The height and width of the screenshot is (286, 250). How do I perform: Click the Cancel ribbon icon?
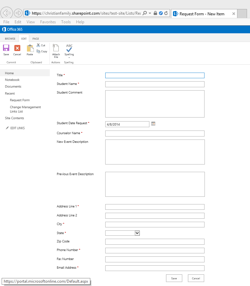pos(17,48)
